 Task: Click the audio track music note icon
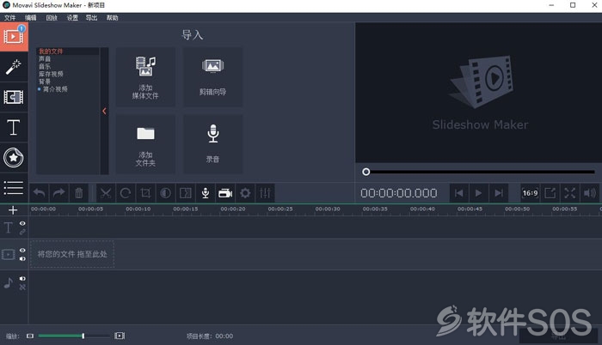9,283
